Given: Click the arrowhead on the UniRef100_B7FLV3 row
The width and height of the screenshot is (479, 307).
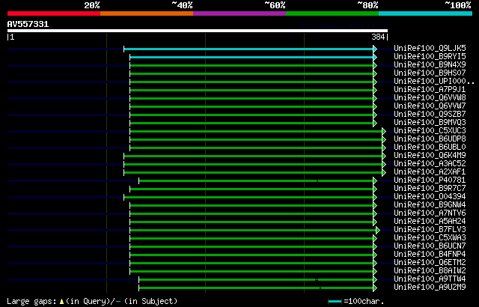Looking at the screenshot, I should pyautogui.click(x=378, y=230).
